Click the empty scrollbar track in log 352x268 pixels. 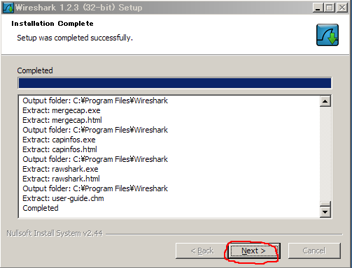tap(325, 154)
